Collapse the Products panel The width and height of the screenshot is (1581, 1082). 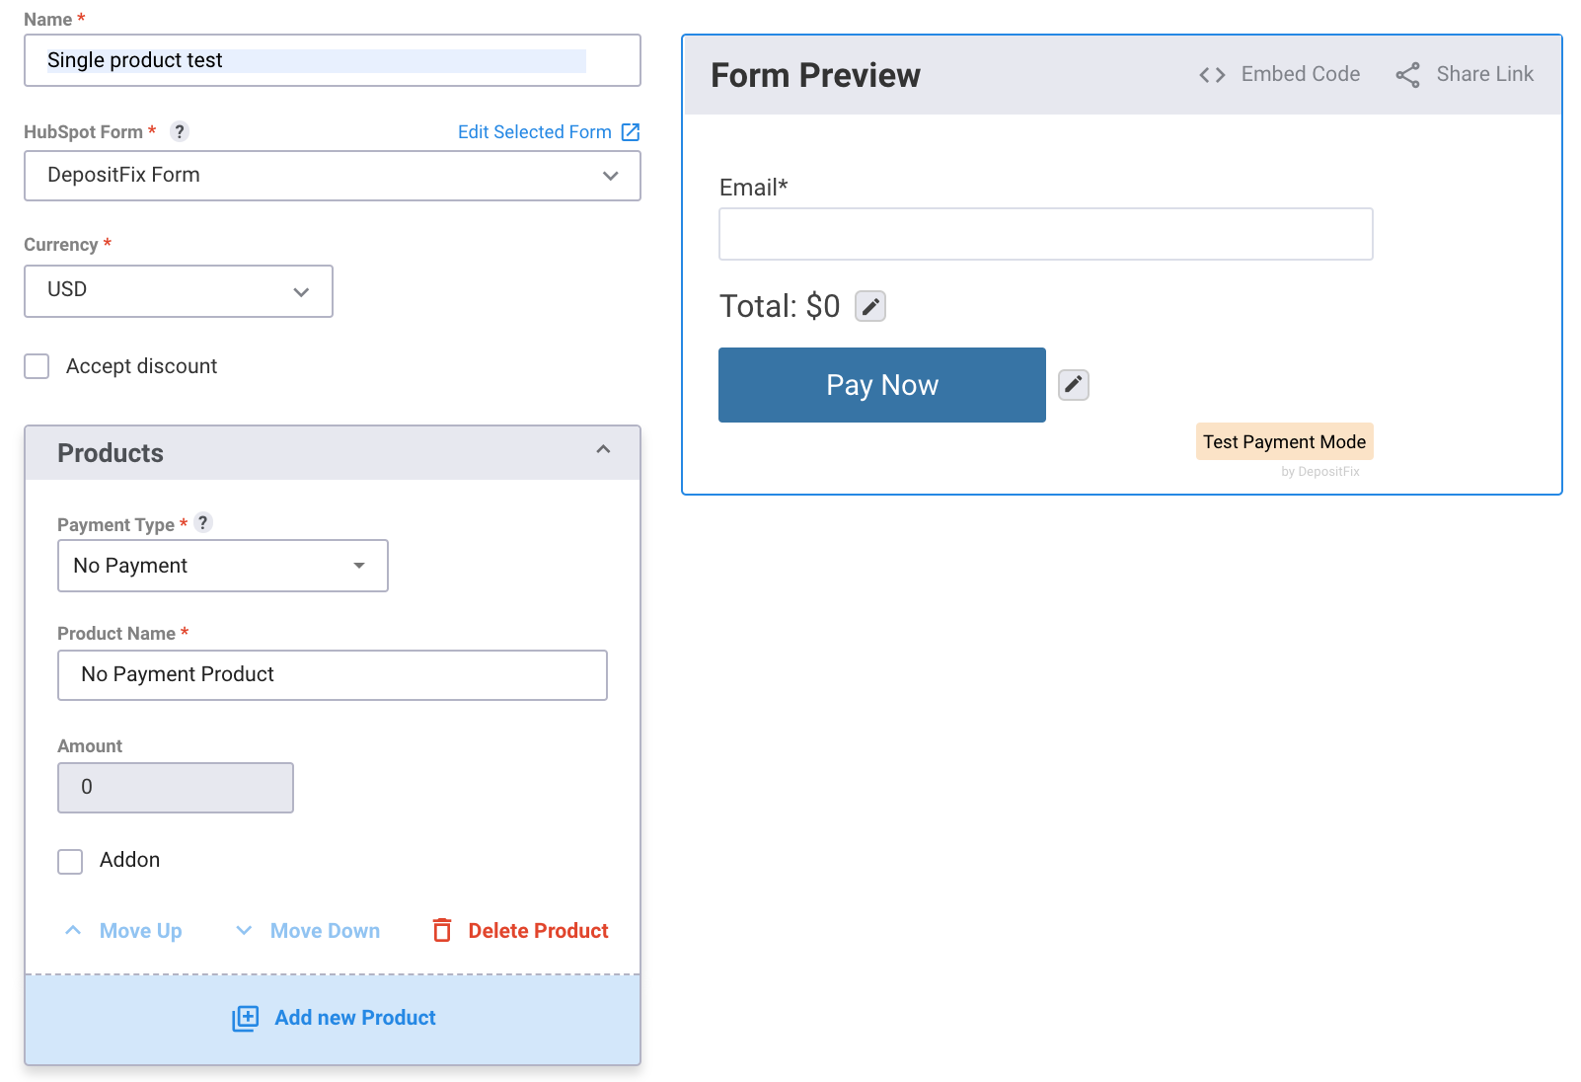tap(603, 450)
